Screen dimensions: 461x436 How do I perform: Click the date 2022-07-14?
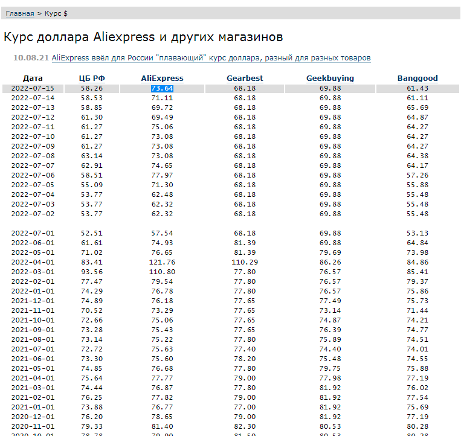(33, 98)
